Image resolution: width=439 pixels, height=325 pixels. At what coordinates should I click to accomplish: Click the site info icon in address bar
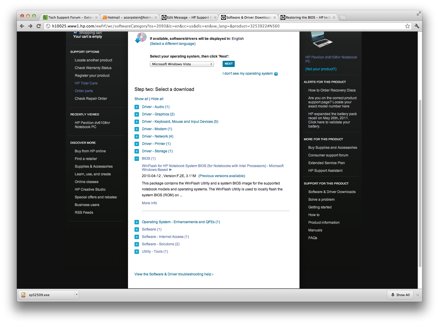click(48, 26)
